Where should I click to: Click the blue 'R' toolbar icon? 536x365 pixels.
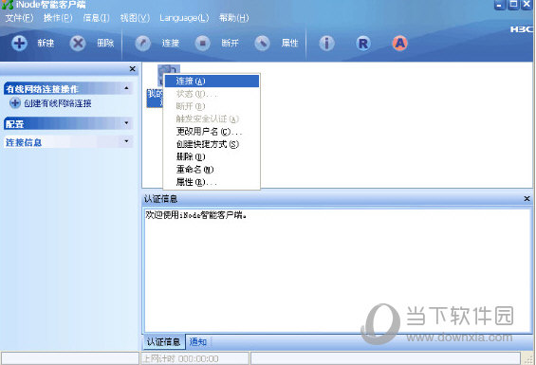pos(363,44)
